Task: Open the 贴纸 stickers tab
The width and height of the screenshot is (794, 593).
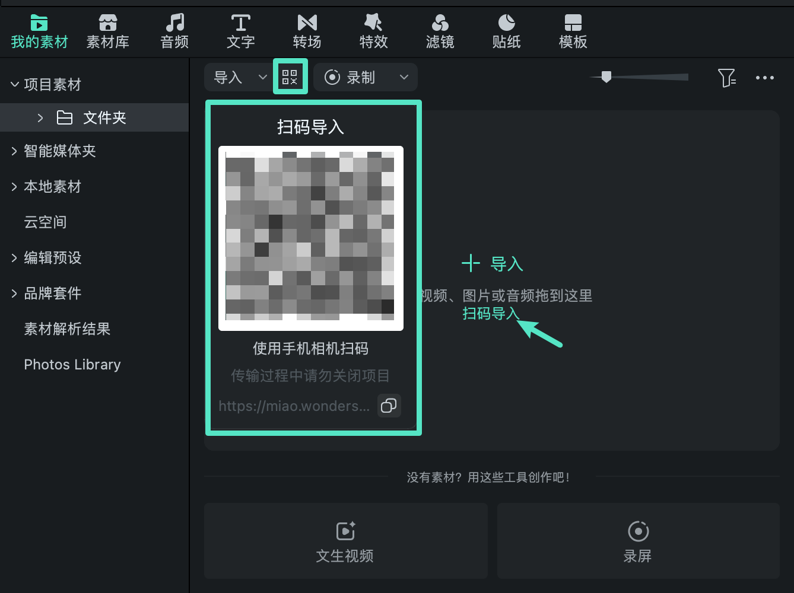Action: [506, 32]
